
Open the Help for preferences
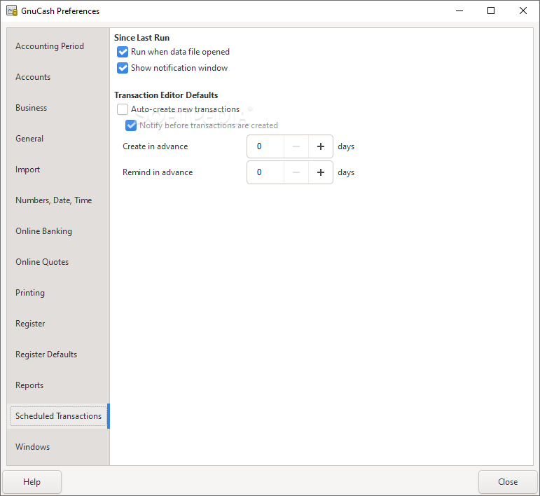point(32,482)
